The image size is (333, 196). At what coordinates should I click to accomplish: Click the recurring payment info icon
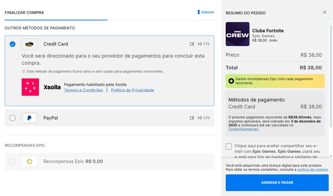(x=24, y=71)
